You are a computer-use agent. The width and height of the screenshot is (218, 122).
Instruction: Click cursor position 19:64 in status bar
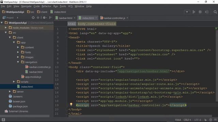pos(178,120)
